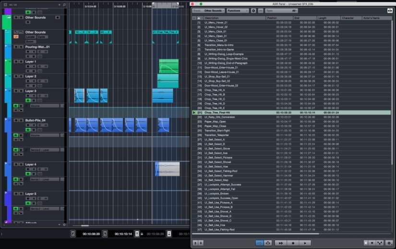This screenshot has width=396, height=249.
Task: Open the ADR settings gear at bottom right corner
Action: [389, 243]
